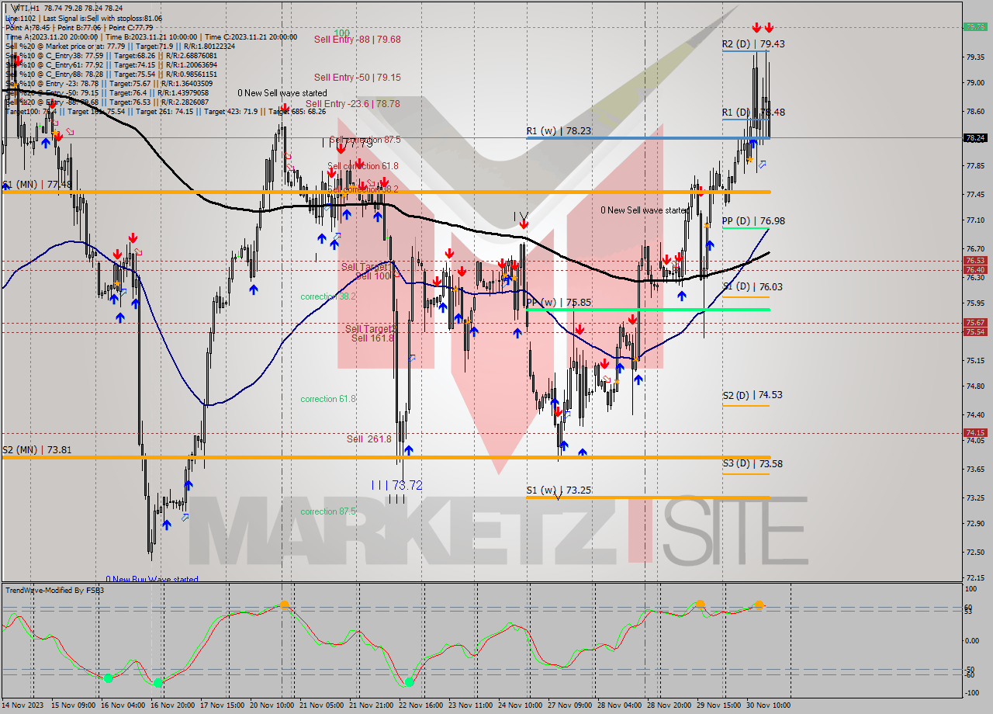The width and height of the screenshot is (993, 714).
Task: Click the '17 Nov 15:00' time label
Action: pyautogui.click(x=223, y=705)
